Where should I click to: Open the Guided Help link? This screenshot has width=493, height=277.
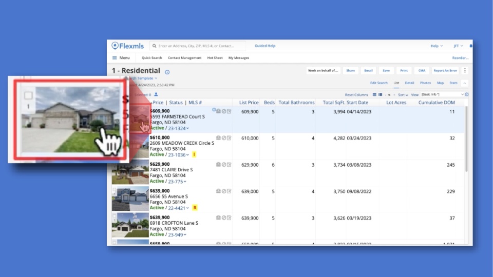click(x=265, y=46)
